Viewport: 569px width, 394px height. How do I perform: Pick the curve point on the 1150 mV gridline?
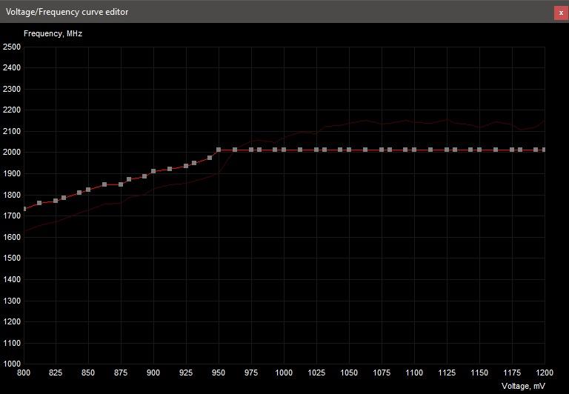point(479,150)
